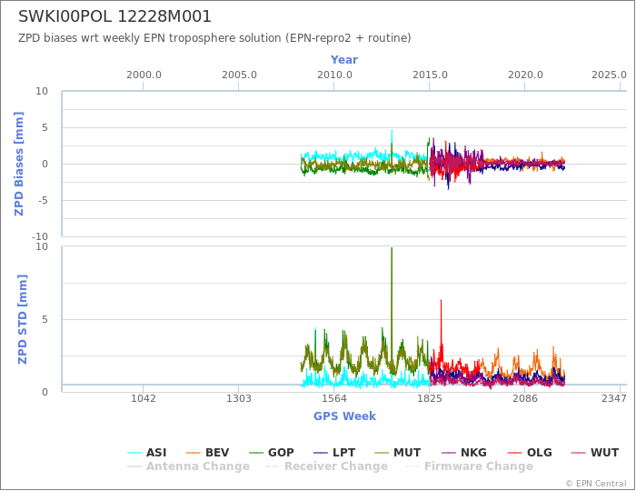Click the orange BEV line marker
Image resolution: width=636 pixels, height=491 pixels.
[193, 453]
